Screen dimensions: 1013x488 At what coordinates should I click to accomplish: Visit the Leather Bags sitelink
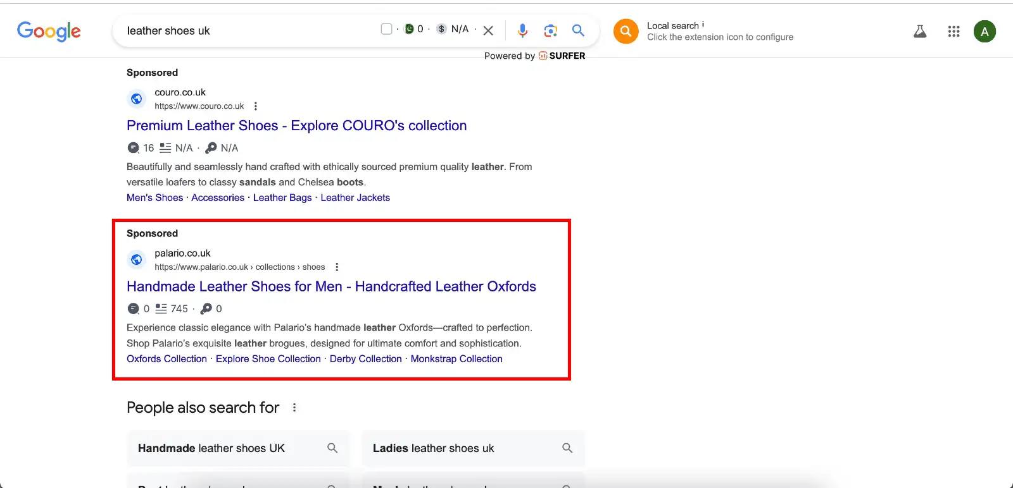pyautogui.click(x=282, y=198)
